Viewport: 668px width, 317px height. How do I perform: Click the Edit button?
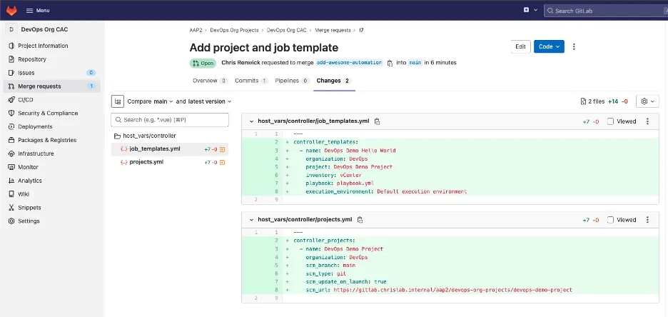coord(521,46)
